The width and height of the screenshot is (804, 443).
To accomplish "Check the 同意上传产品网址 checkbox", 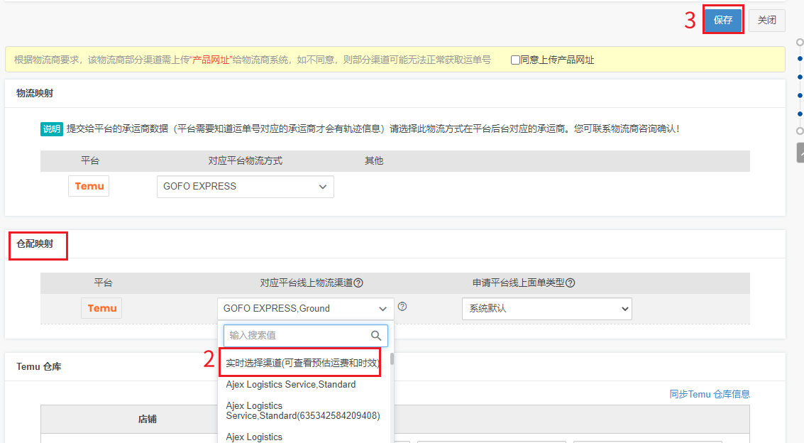I will coord(515,60).
